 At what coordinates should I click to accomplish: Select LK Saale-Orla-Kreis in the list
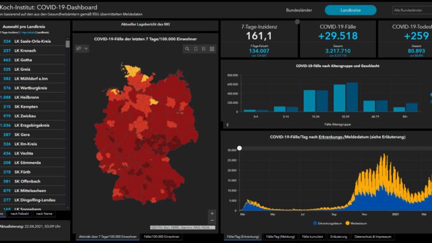coord(32,41)
